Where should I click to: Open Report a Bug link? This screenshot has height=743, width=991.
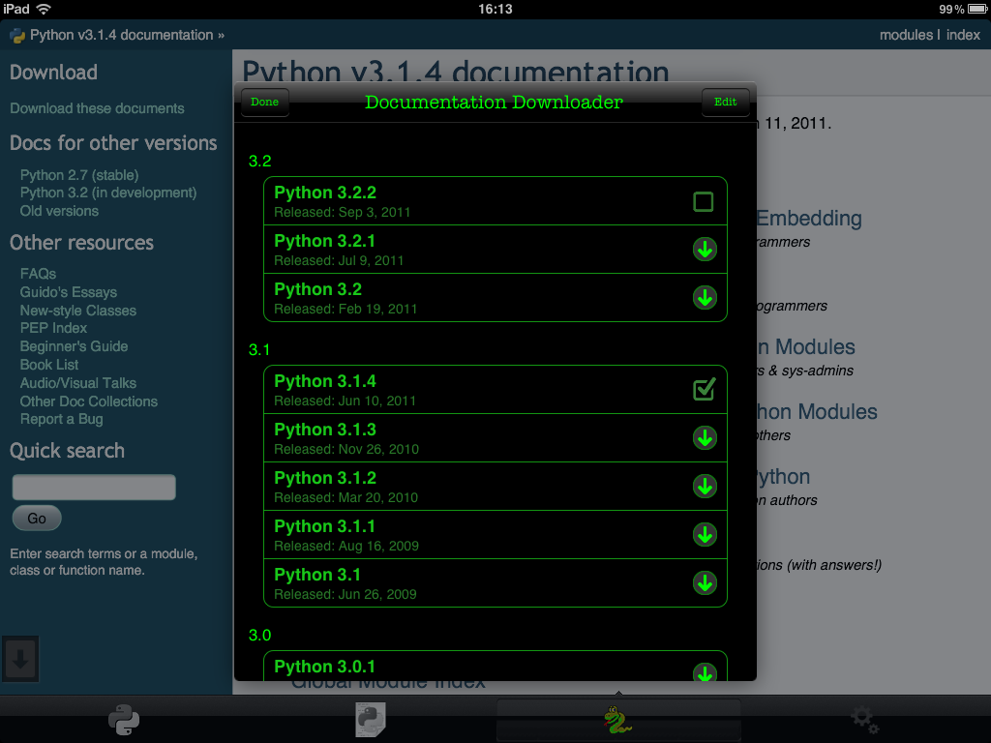pyautogui.click(x=61, y=419)
